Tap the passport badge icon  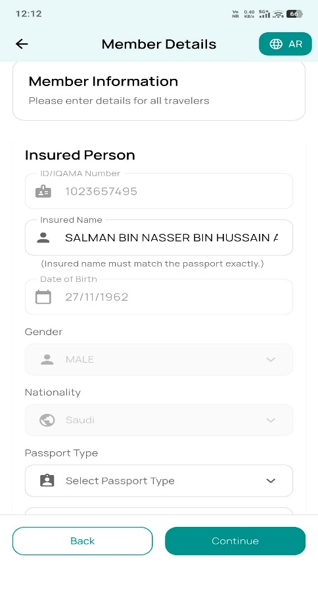tap(47, 480)
